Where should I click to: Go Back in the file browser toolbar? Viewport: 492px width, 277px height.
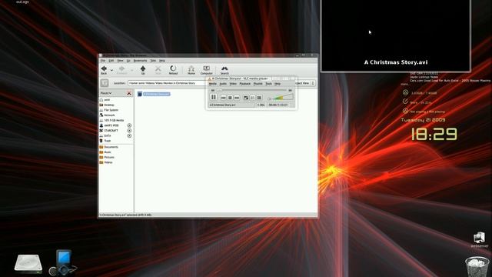[104, 70]
